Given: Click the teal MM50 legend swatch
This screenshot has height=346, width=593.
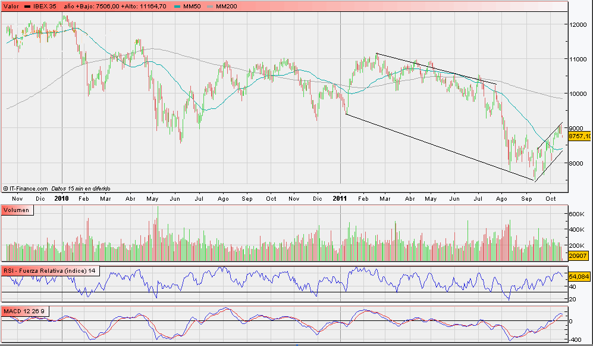Looking at the screenshot, I should (x=177, y=7).
